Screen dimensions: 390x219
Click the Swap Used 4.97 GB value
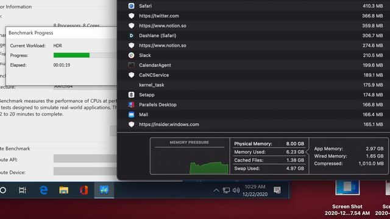pyautogui.click(x=295, y=169)
